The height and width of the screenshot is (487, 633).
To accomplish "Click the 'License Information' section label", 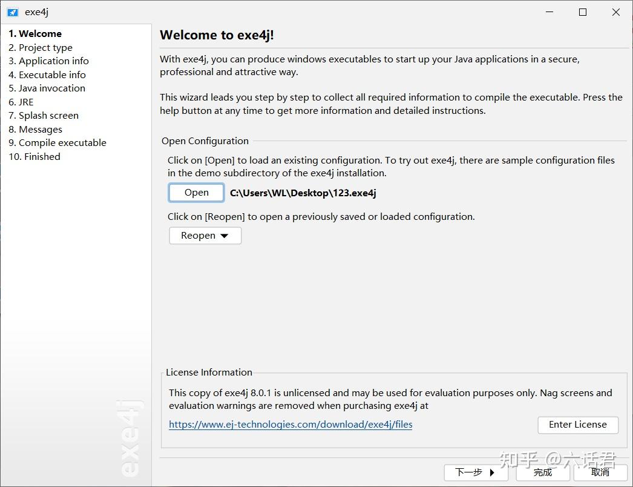I will pos(209,373).
